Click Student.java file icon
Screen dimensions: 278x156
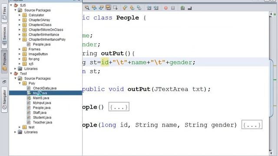29,117
